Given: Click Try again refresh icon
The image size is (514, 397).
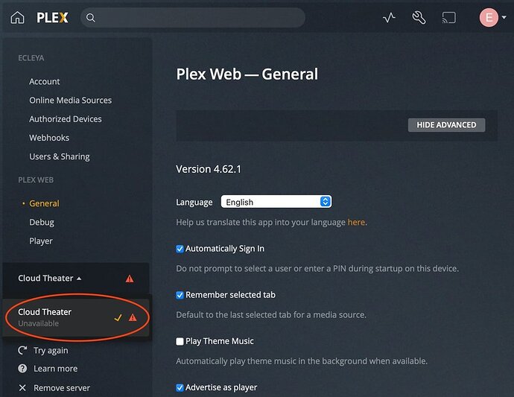Looking at the screenshot, I should click(22, 350).
